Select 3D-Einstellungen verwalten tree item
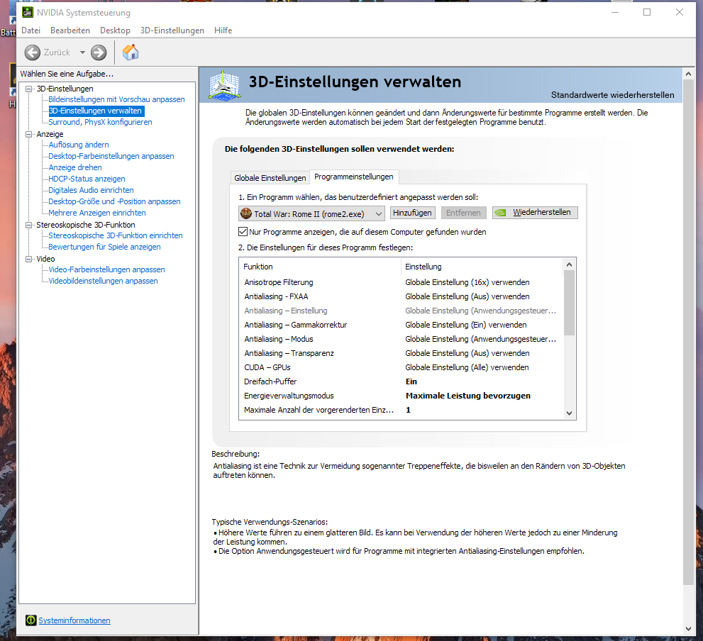 (96, 111)
